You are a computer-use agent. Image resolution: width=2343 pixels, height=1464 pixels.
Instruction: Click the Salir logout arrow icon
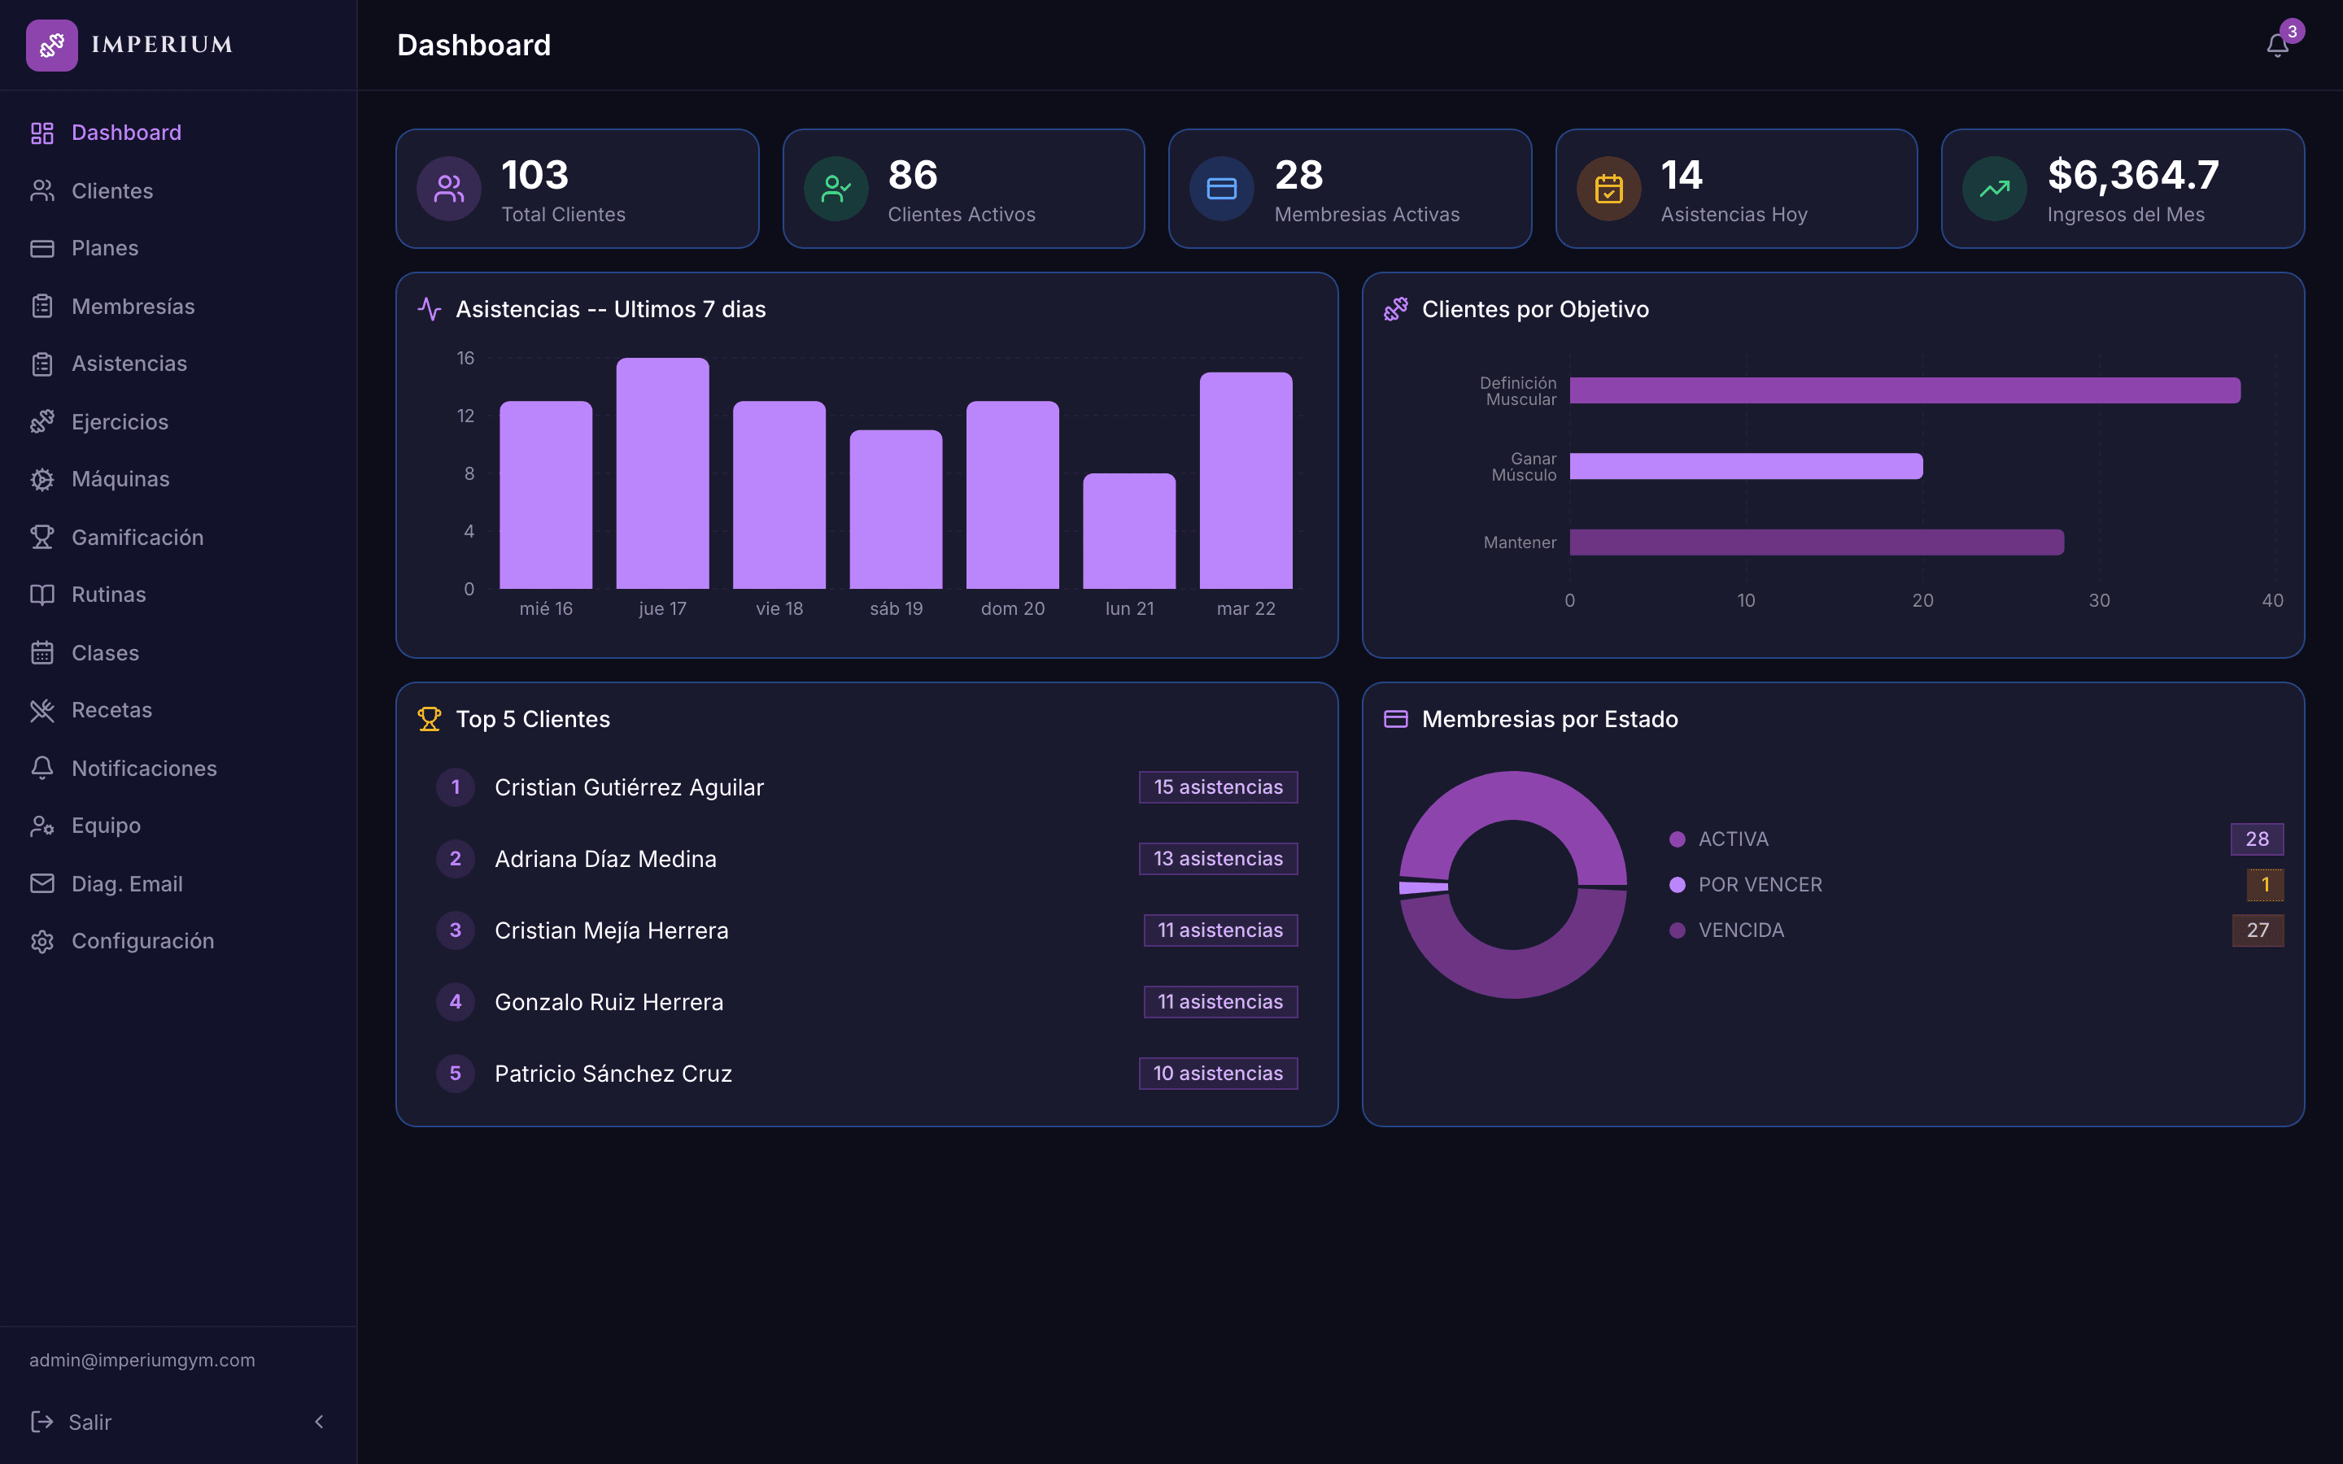[x=41, y=1422]
